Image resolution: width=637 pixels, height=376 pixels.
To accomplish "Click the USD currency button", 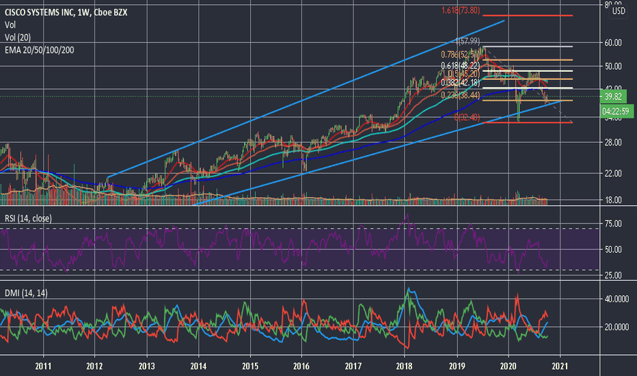I will pos(619,11).
